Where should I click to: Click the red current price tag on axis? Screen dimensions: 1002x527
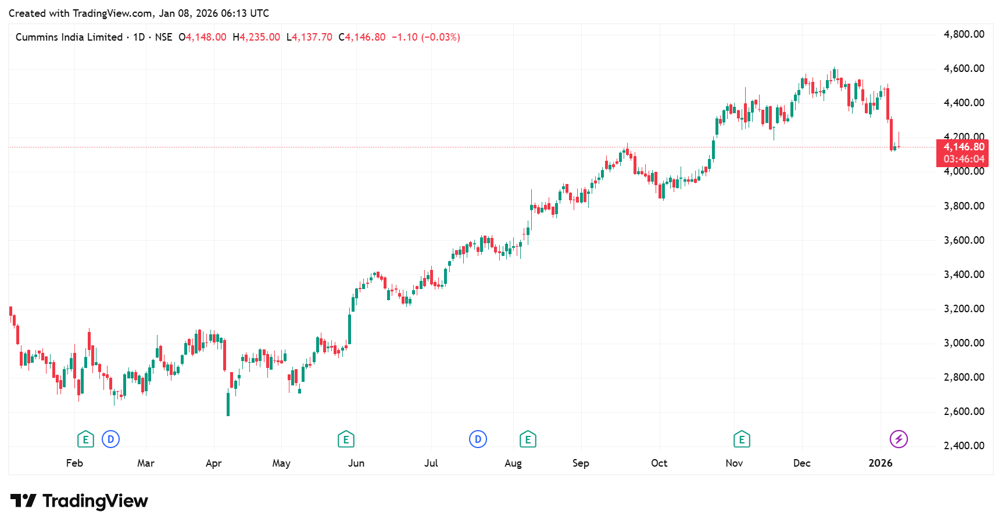click(x=962, y=153)
